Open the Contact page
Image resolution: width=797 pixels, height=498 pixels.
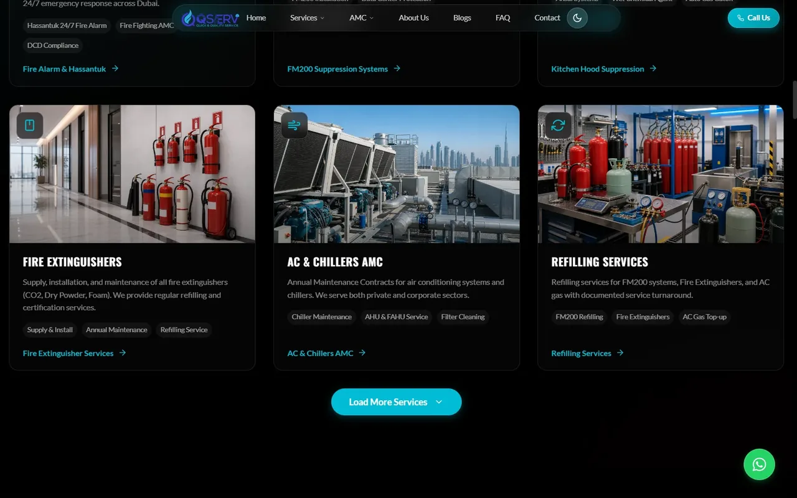pos(547,18)
